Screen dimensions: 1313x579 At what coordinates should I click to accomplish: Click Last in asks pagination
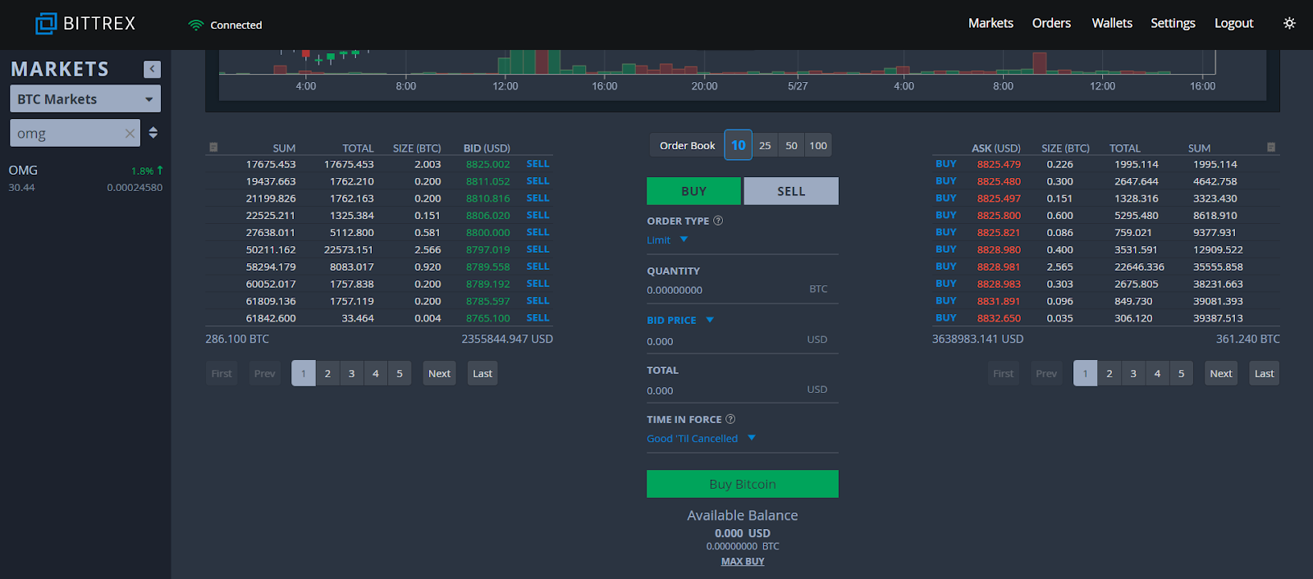(1265, 373)
